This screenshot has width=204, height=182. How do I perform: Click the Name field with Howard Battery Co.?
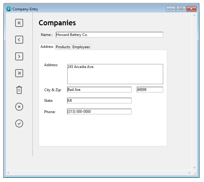(109, 35)
